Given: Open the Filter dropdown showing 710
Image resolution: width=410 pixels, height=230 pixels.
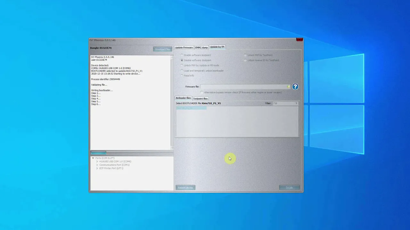Looking at the screenshot, I should [285, 103].
